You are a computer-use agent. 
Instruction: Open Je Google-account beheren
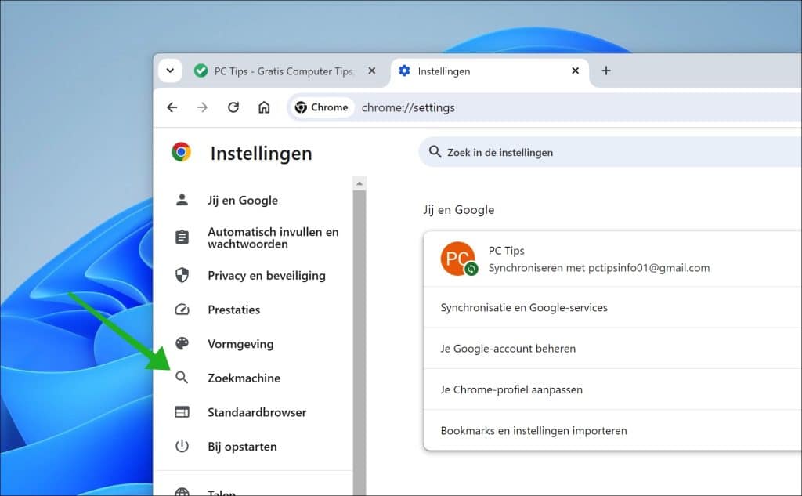[x=612, y=348]
